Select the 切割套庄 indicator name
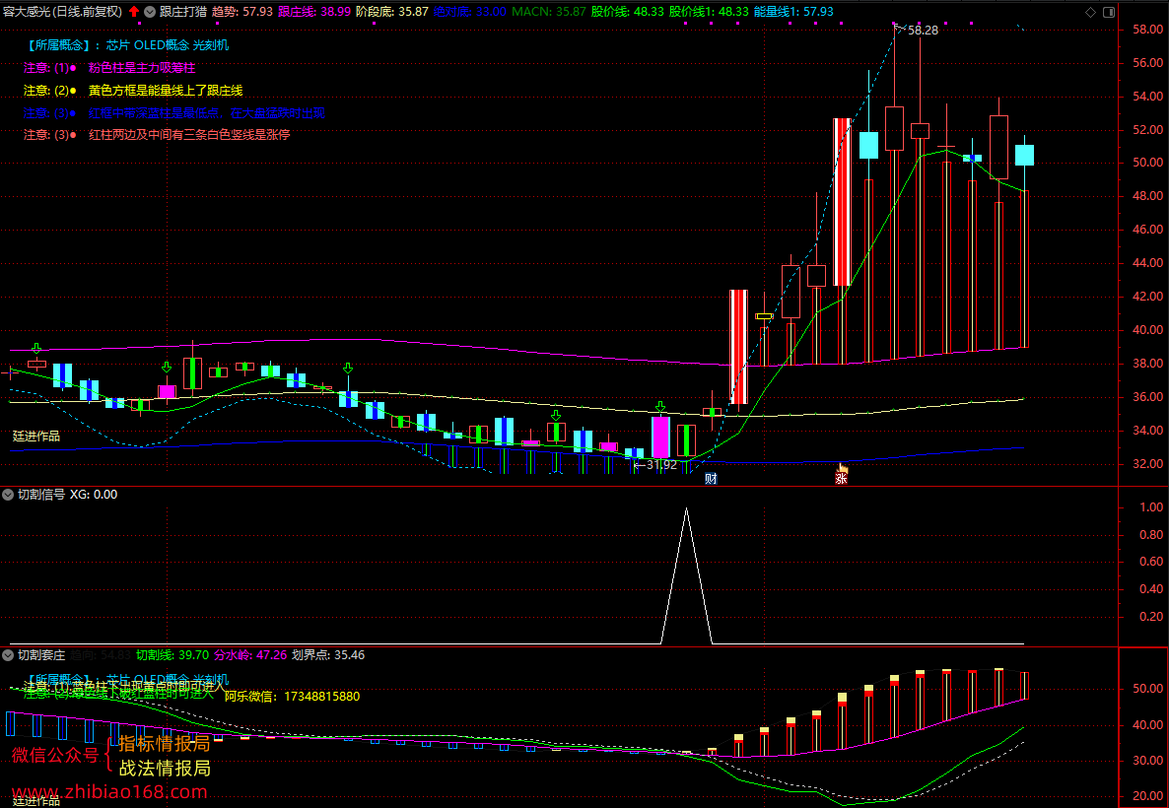 (41, 655)
